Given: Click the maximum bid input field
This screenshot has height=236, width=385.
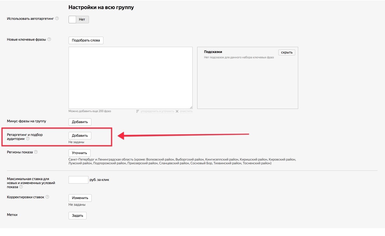Looking at the screenshot, I should (78, 180).
